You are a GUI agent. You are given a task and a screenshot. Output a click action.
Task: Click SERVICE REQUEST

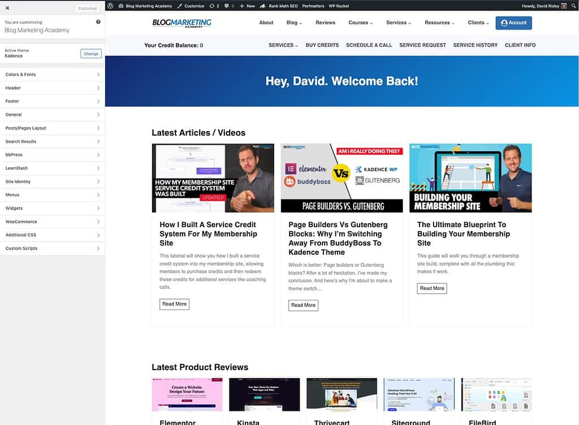(x=422, y=45)
